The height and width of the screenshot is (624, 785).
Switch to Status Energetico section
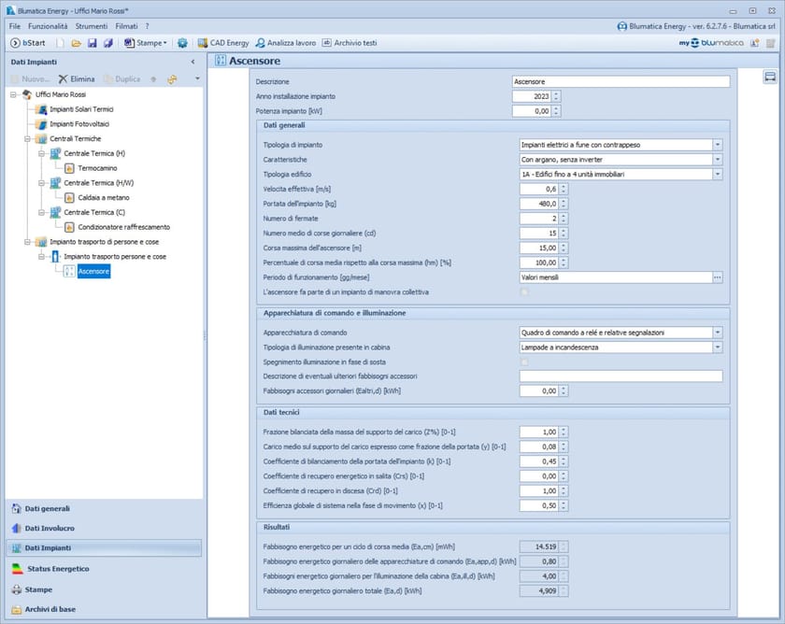(56, 569)
